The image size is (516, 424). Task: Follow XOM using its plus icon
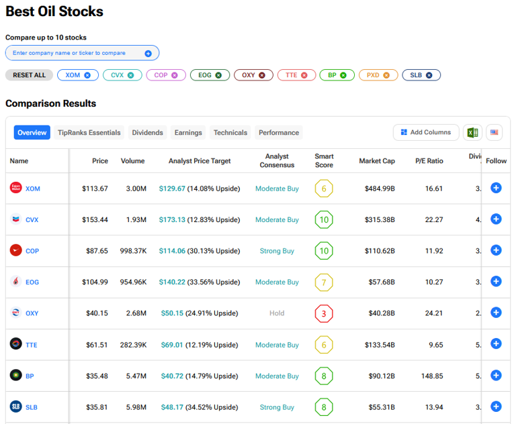(496, 189)
